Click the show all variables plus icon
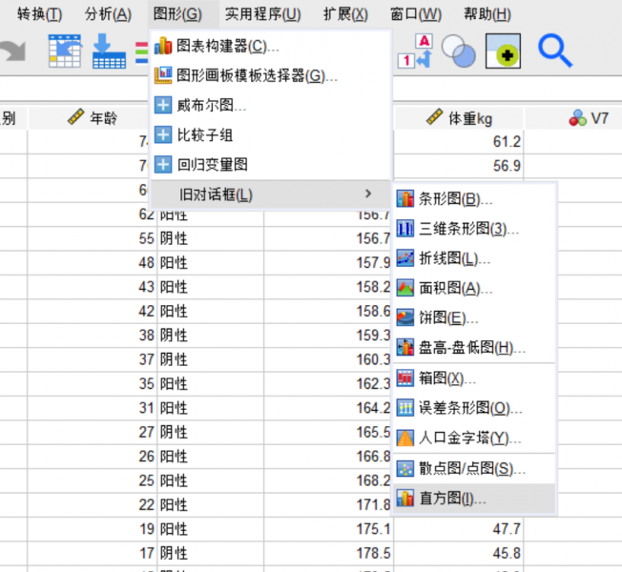 click(x=503, y=51)
